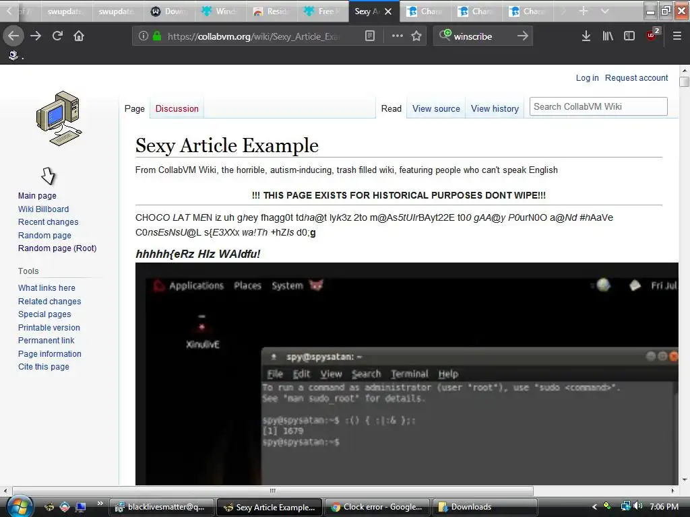
Task: Click the CollabVM wiki computer logo
Action: (59, 118)
